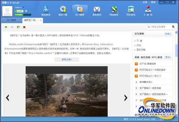Click the red stop loading icon

click(24, 27)
